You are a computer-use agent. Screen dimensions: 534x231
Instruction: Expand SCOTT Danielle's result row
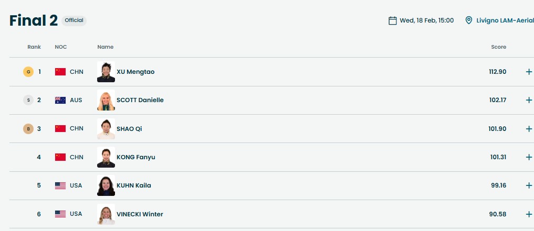click(x=528, y=100)
